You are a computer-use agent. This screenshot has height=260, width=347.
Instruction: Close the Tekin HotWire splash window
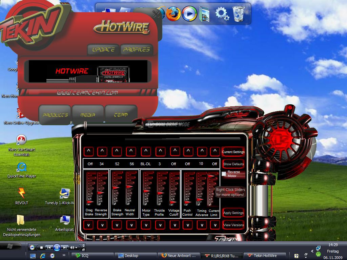(x=156, y=14)
